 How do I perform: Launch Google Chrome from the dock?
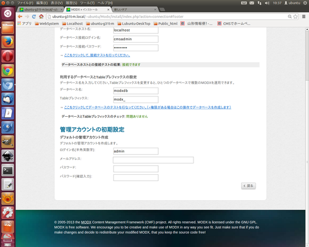pos(7,70)
